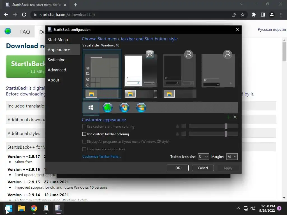Toggle Chrome side panel icon

[263, 15]
